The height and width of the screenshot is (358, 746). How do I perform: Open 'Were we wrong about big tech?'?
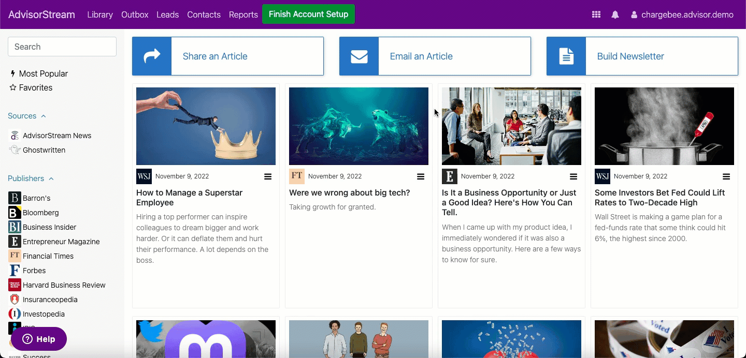point(350,193)
